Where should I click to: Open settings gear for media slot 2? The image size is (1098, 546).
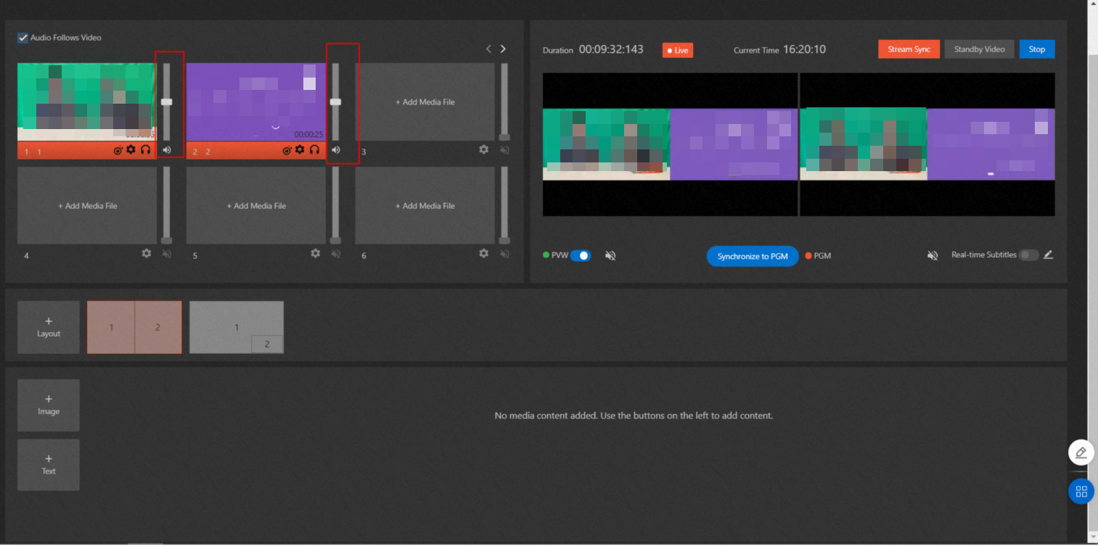coord(300,149)
